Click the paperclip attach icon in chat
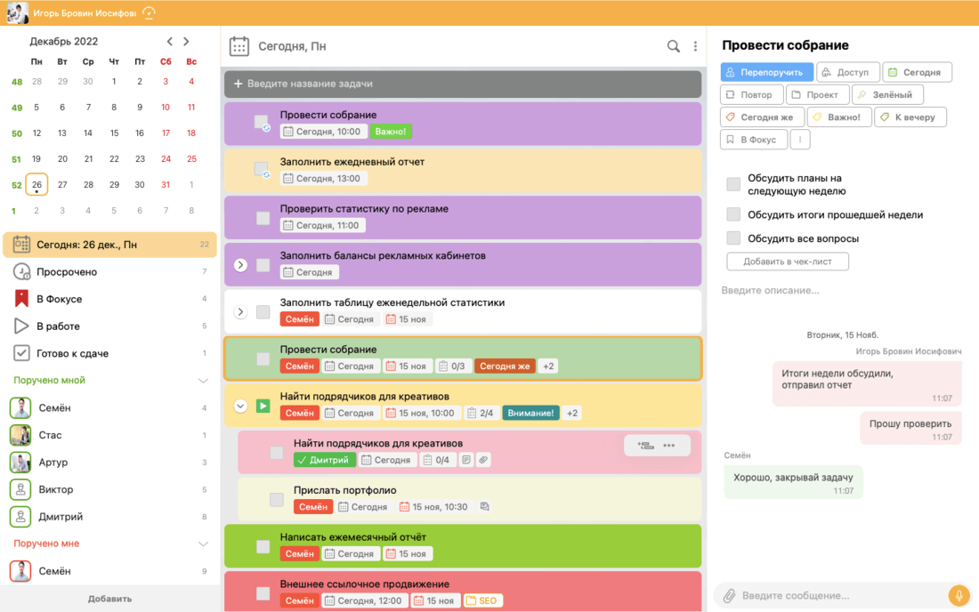 coord(729,595)
